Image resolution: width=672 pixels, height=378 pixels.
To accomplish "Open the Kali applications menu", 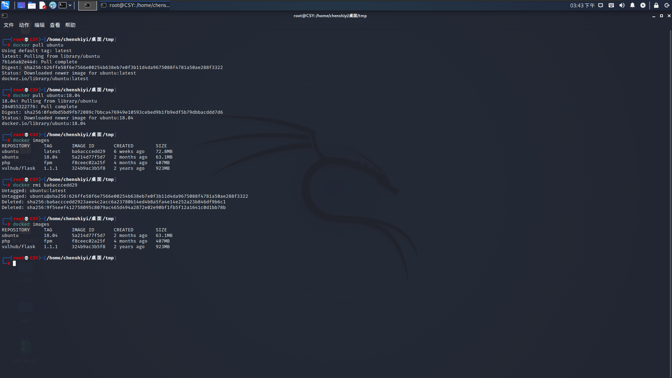I will click(5, 5).
